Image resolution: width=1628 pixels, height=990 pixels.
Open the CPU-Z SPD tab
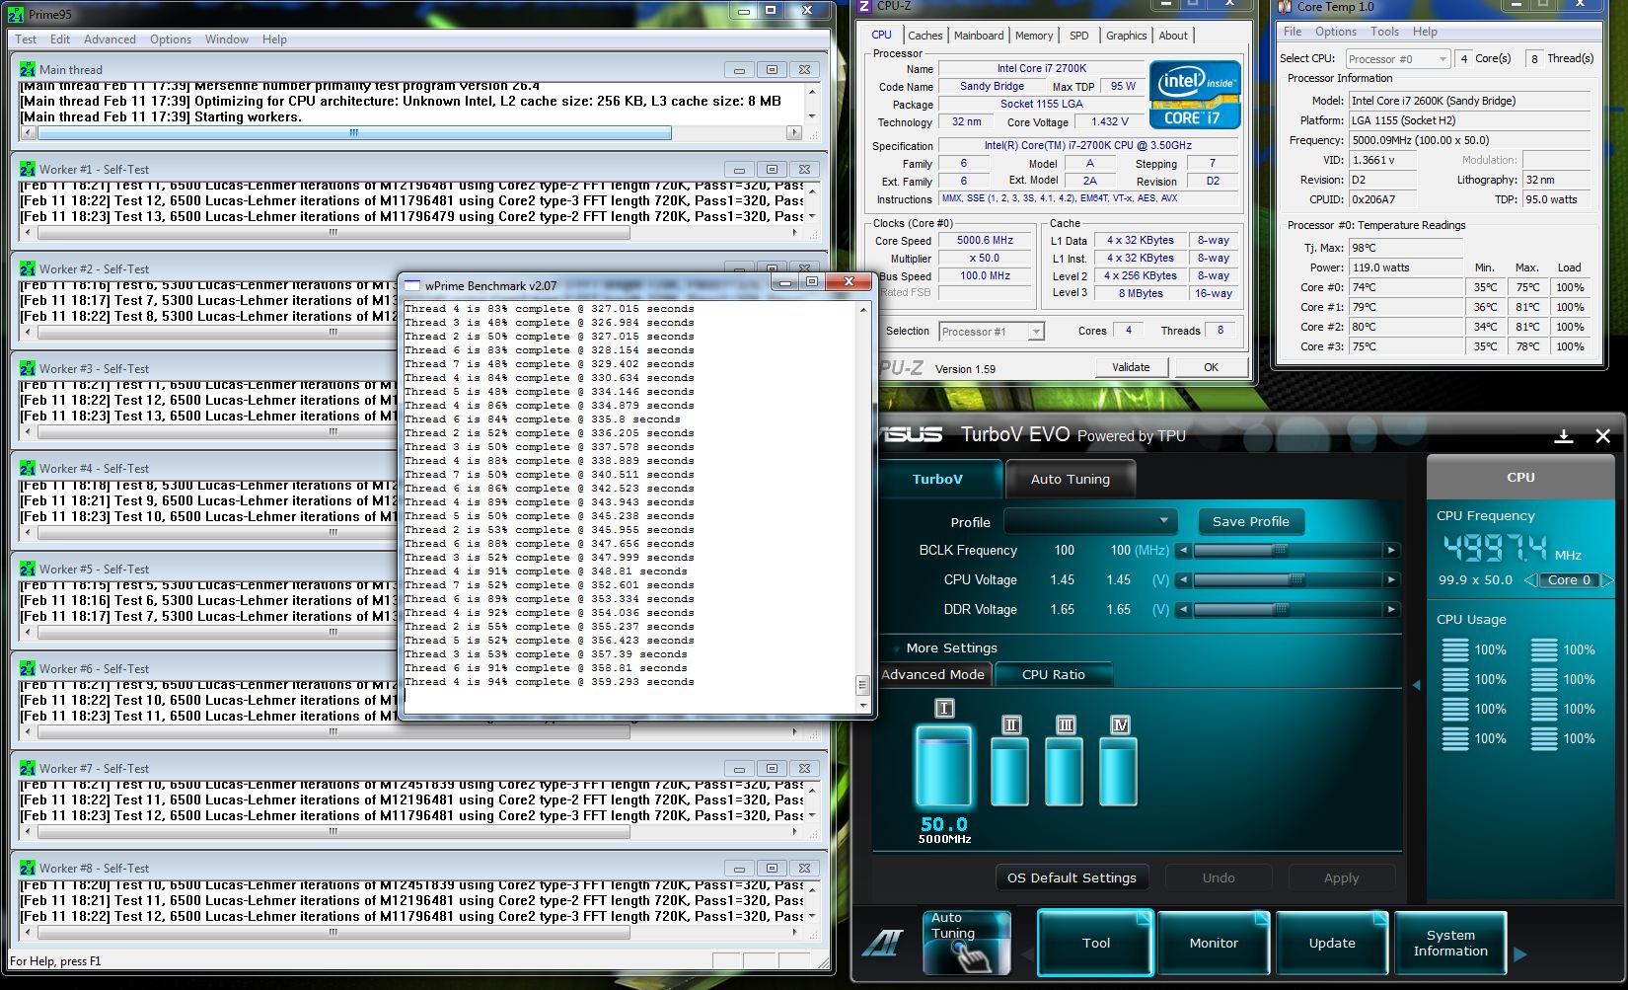coord(1079,36)
